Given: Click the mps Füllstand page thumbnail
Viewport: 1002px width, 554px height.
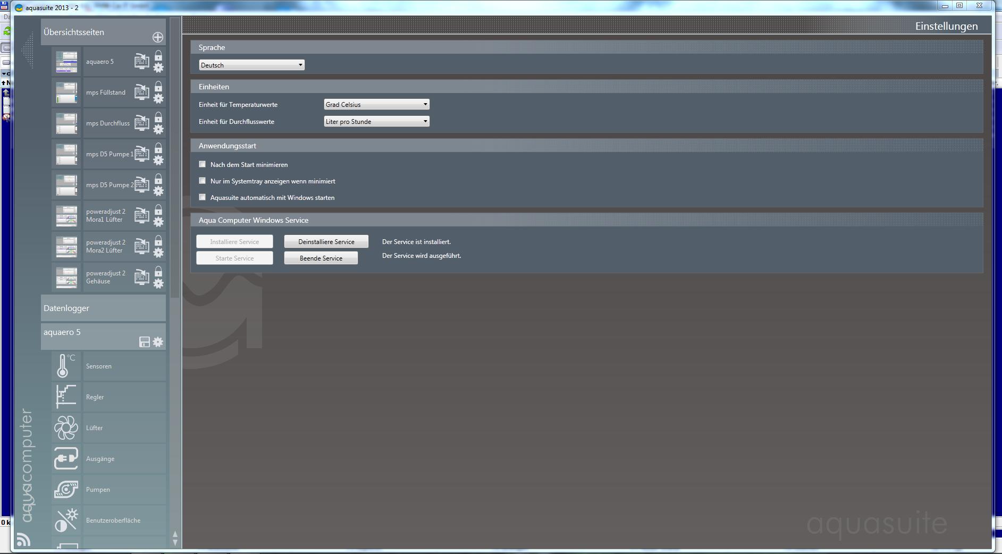Looking at the screenshot, I should 66,93.
